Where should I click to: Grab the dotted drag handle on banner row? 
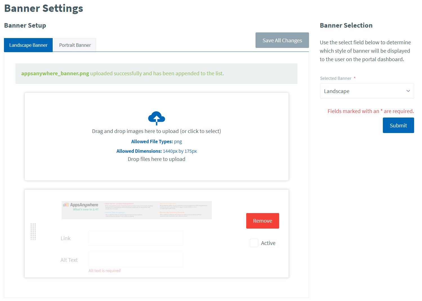(x=33, y=232)
